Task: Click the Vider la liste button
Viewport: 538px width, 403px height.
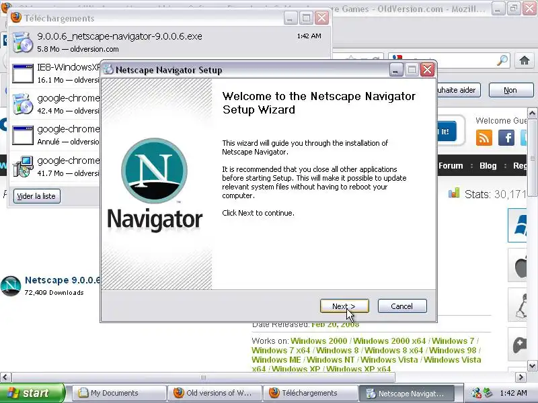Action: pyautogui.click(x=37, y=196)
